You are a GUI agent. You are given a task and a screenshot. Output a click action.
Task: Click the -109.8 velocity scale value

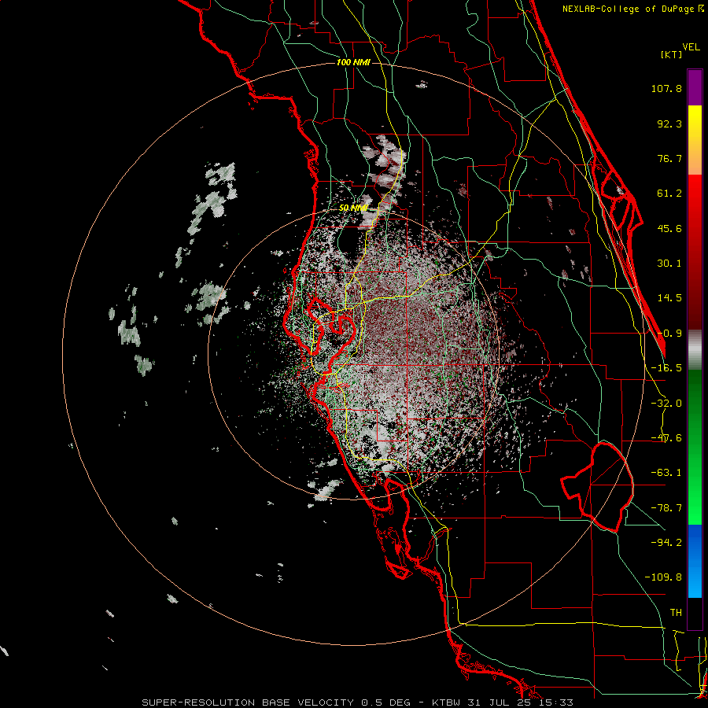(x=663, y=577)
